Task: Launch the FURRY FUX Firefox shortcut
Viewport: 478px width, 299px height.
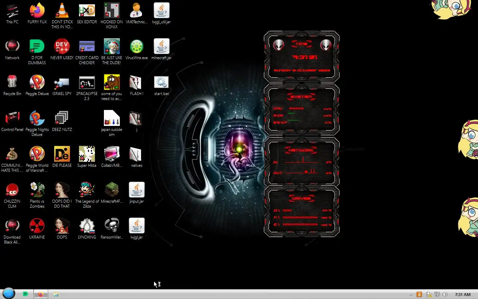Action: (x=37, y=14)
